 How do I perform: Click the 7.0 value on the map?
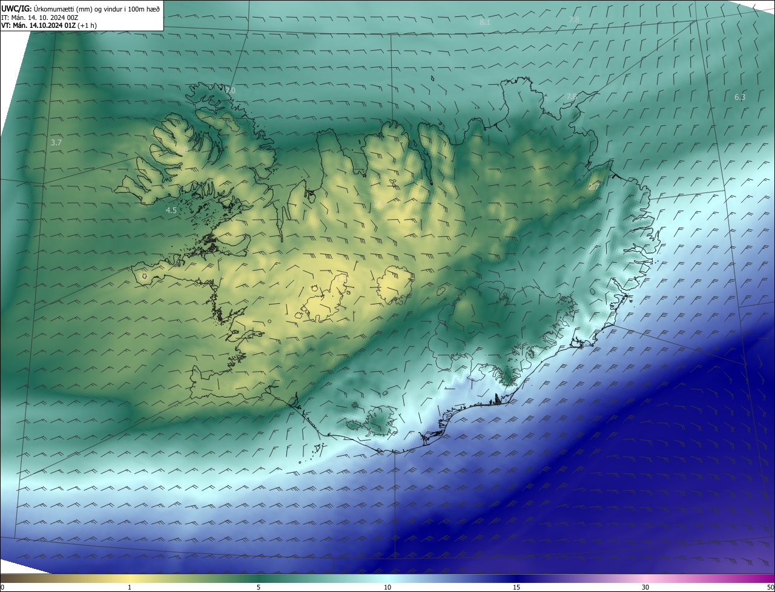[230, 91]
